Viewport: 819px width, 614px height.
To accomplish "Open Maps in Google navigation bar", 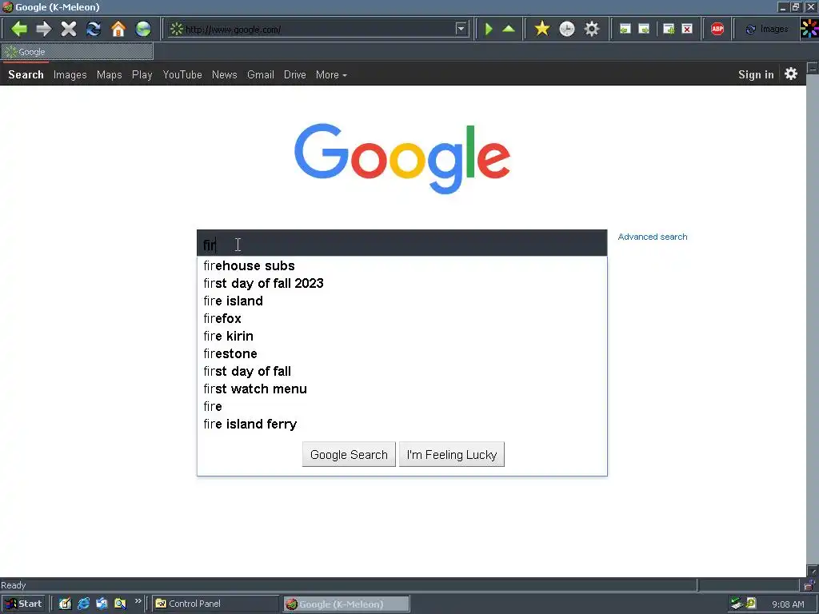I will (x=109, y=74).
